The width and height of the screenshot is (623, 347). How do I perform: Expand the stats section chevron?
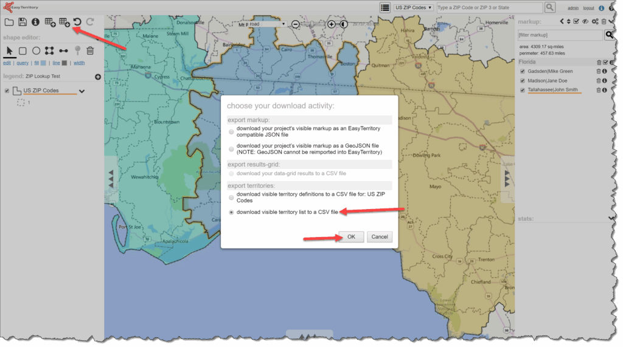(x=611, y=218)
